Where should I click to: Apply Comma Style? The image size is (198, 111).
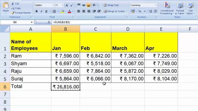(x=145, y=11)
